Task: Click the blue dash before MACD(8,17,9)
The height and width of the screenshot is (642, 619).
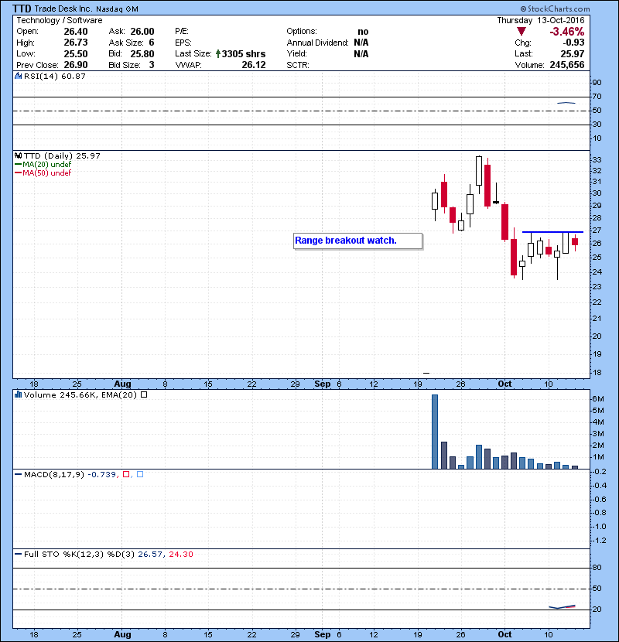Action: [18, 474]
